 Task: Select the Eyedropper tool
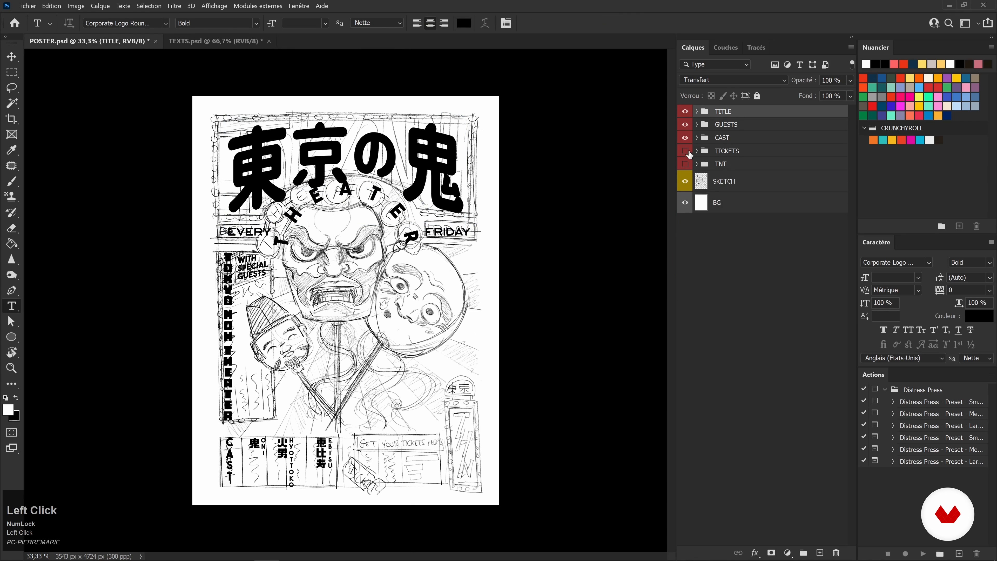(12, 150)
